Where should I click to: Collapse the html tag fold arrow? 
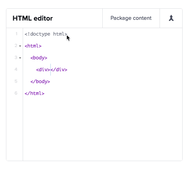20,46
